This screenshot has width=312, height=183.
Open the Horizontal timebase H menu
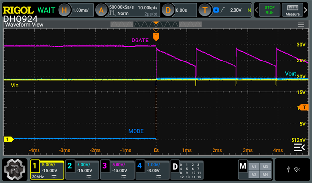[x=64, y=10]
